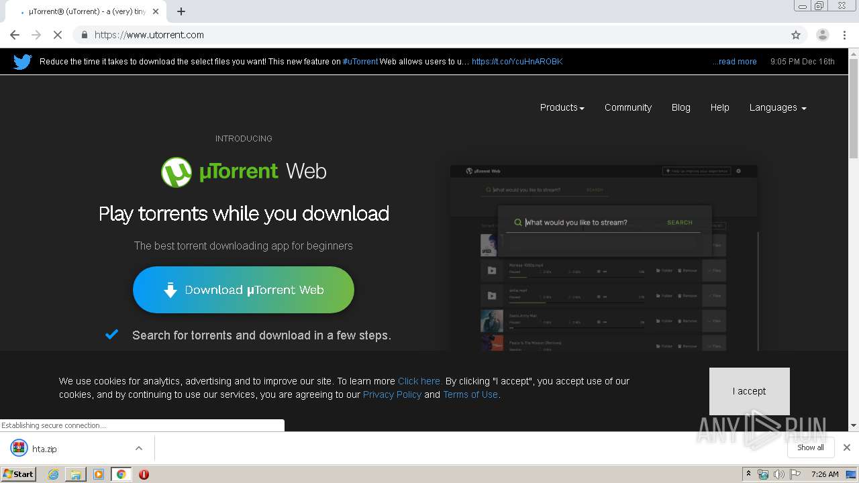Image resolution: width=859 pixels, height=483 pixels.
Task: Click the hta.zip download file icon
Action: click(19, 448)
